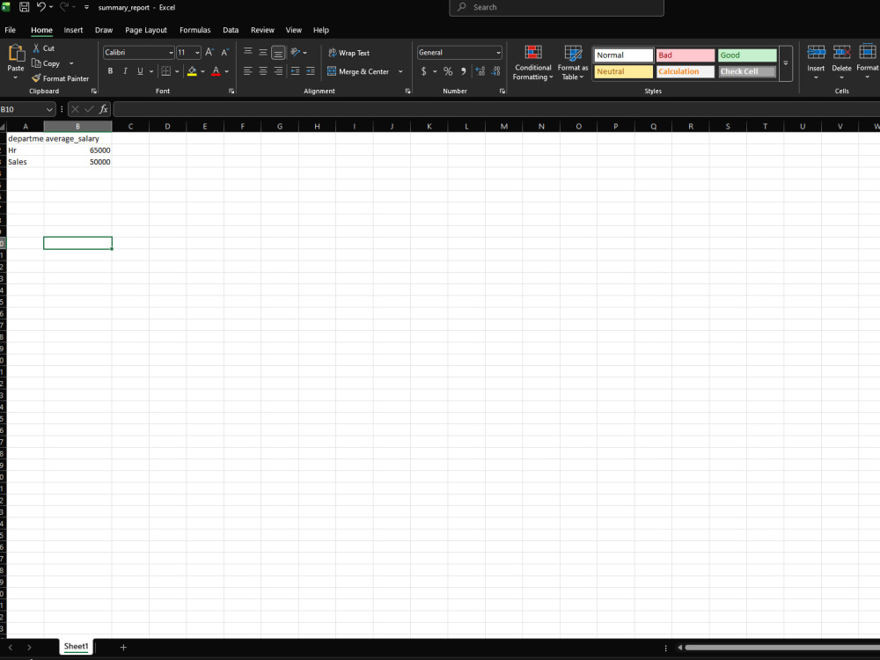Open font size 11 dropdown
The height and width of the screenshot is (660, 880).
click(197, 53)
